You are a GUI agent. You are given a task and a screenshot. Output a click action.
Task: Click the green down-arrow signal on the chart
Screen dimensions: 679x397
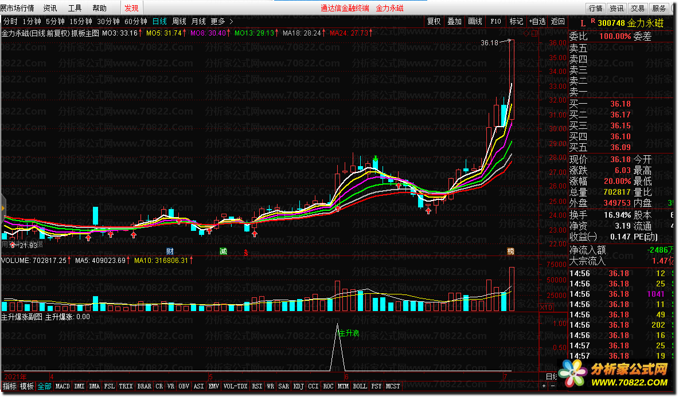click(376, 159)
